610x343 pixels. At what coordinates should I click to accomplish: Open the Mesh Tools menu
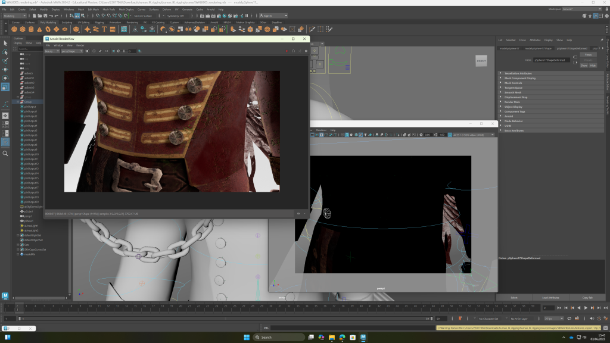109,10
